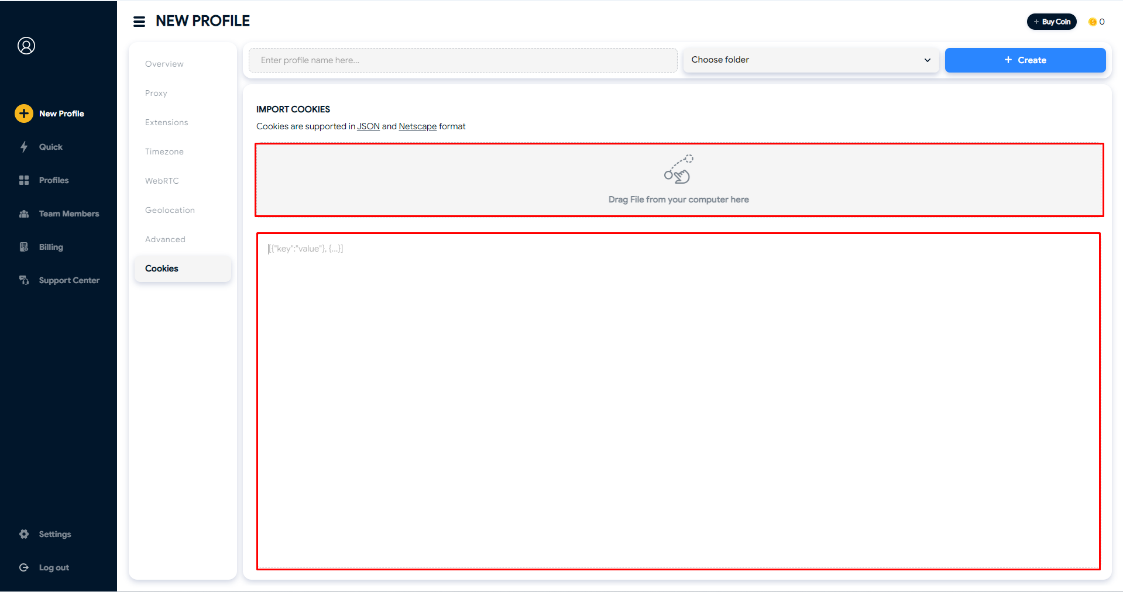Click the Support Center icon

24,280
